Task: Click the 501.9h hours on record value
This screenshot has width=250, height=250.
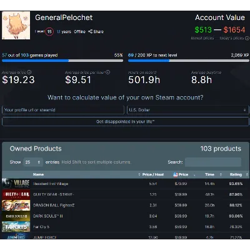Action: [144, 80]
